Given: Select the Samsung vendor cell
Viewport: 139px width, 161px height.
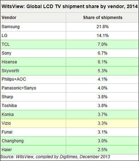Looking at the screenshot, I should 33,27.
